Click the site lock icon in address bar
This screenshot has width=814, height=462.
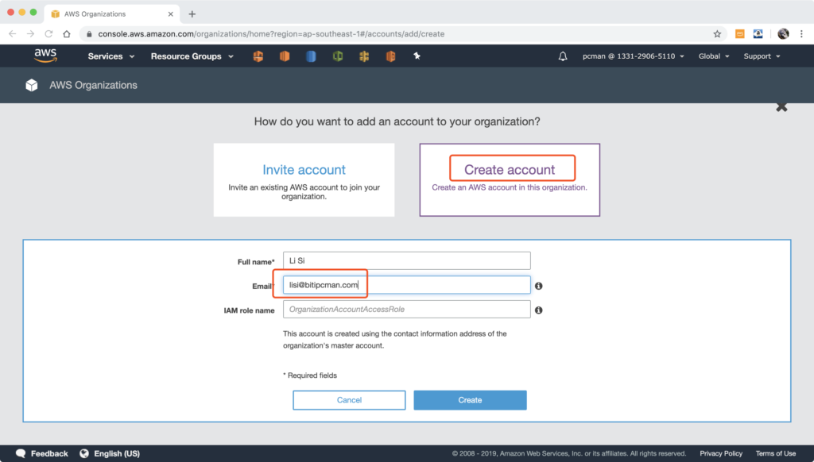tap(89, 33)
